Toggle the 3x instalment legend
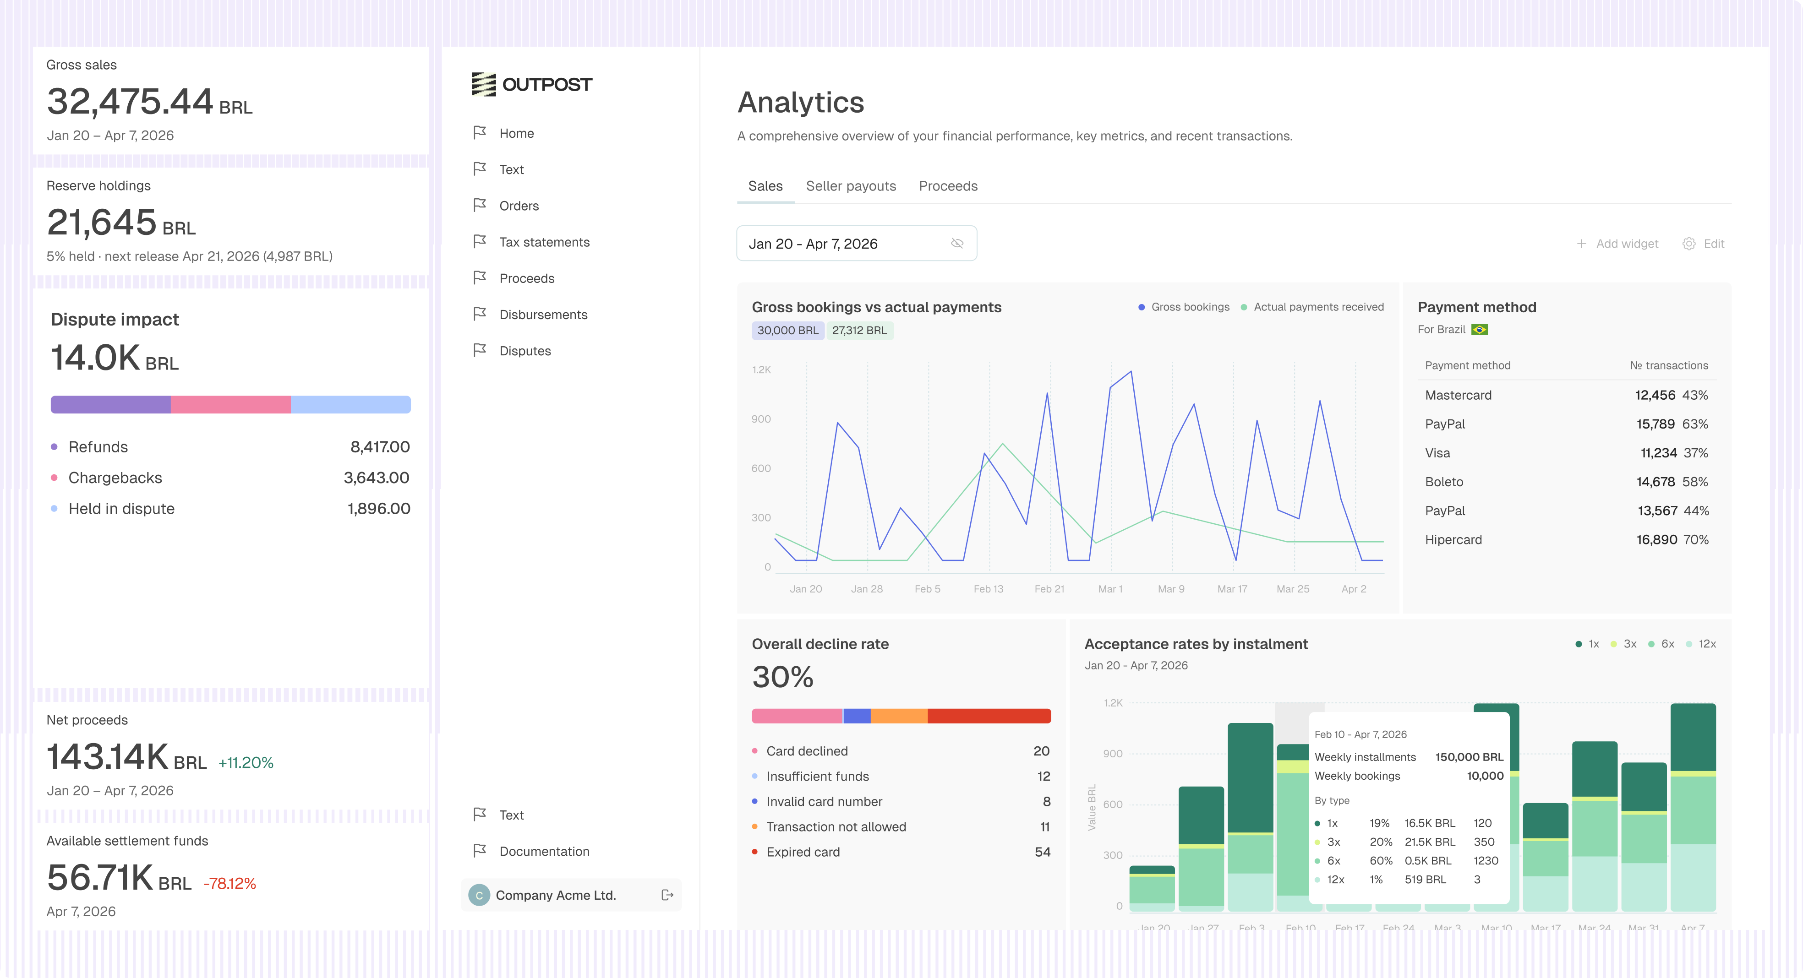Viewport: 1803px width, 978px height. tap(1623, 644)
